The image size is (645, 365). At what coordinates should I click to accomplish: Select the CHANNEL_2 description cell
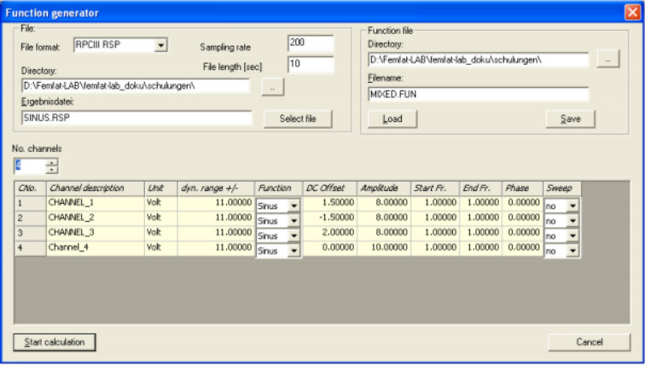[x=96, y=217]
